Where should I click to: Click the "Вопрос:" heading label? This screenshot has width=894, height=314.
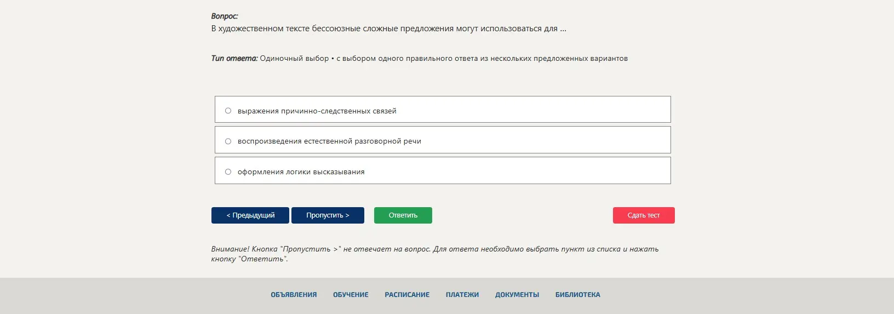225,16
